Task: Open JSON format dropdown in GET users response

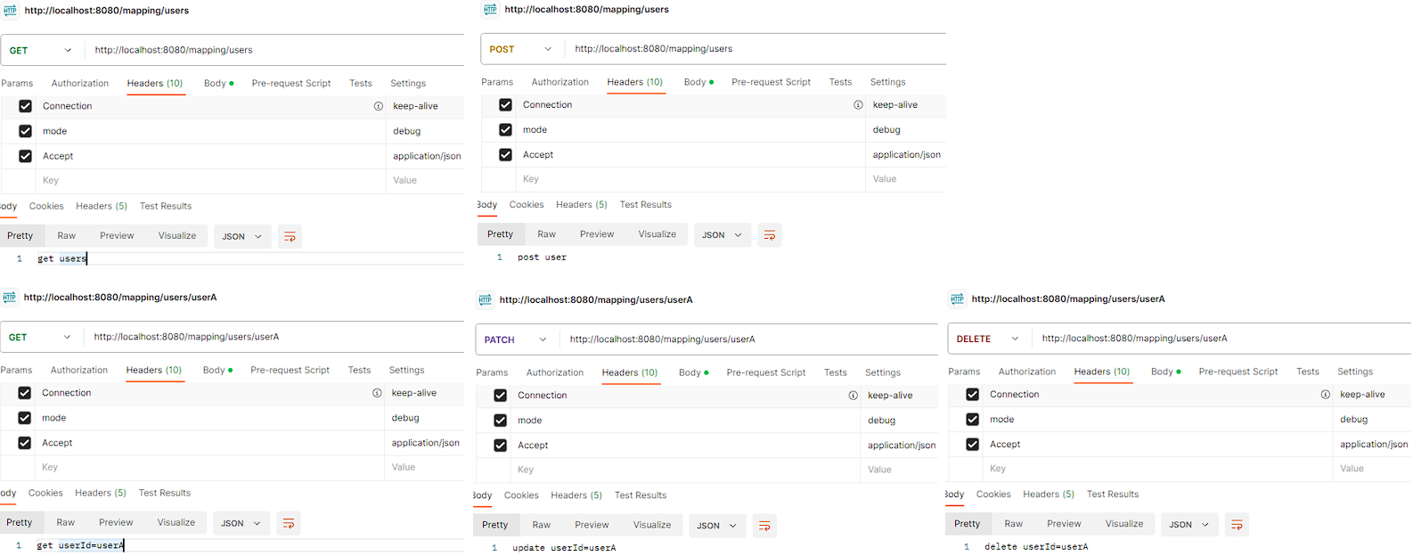Action: (242, 237)
